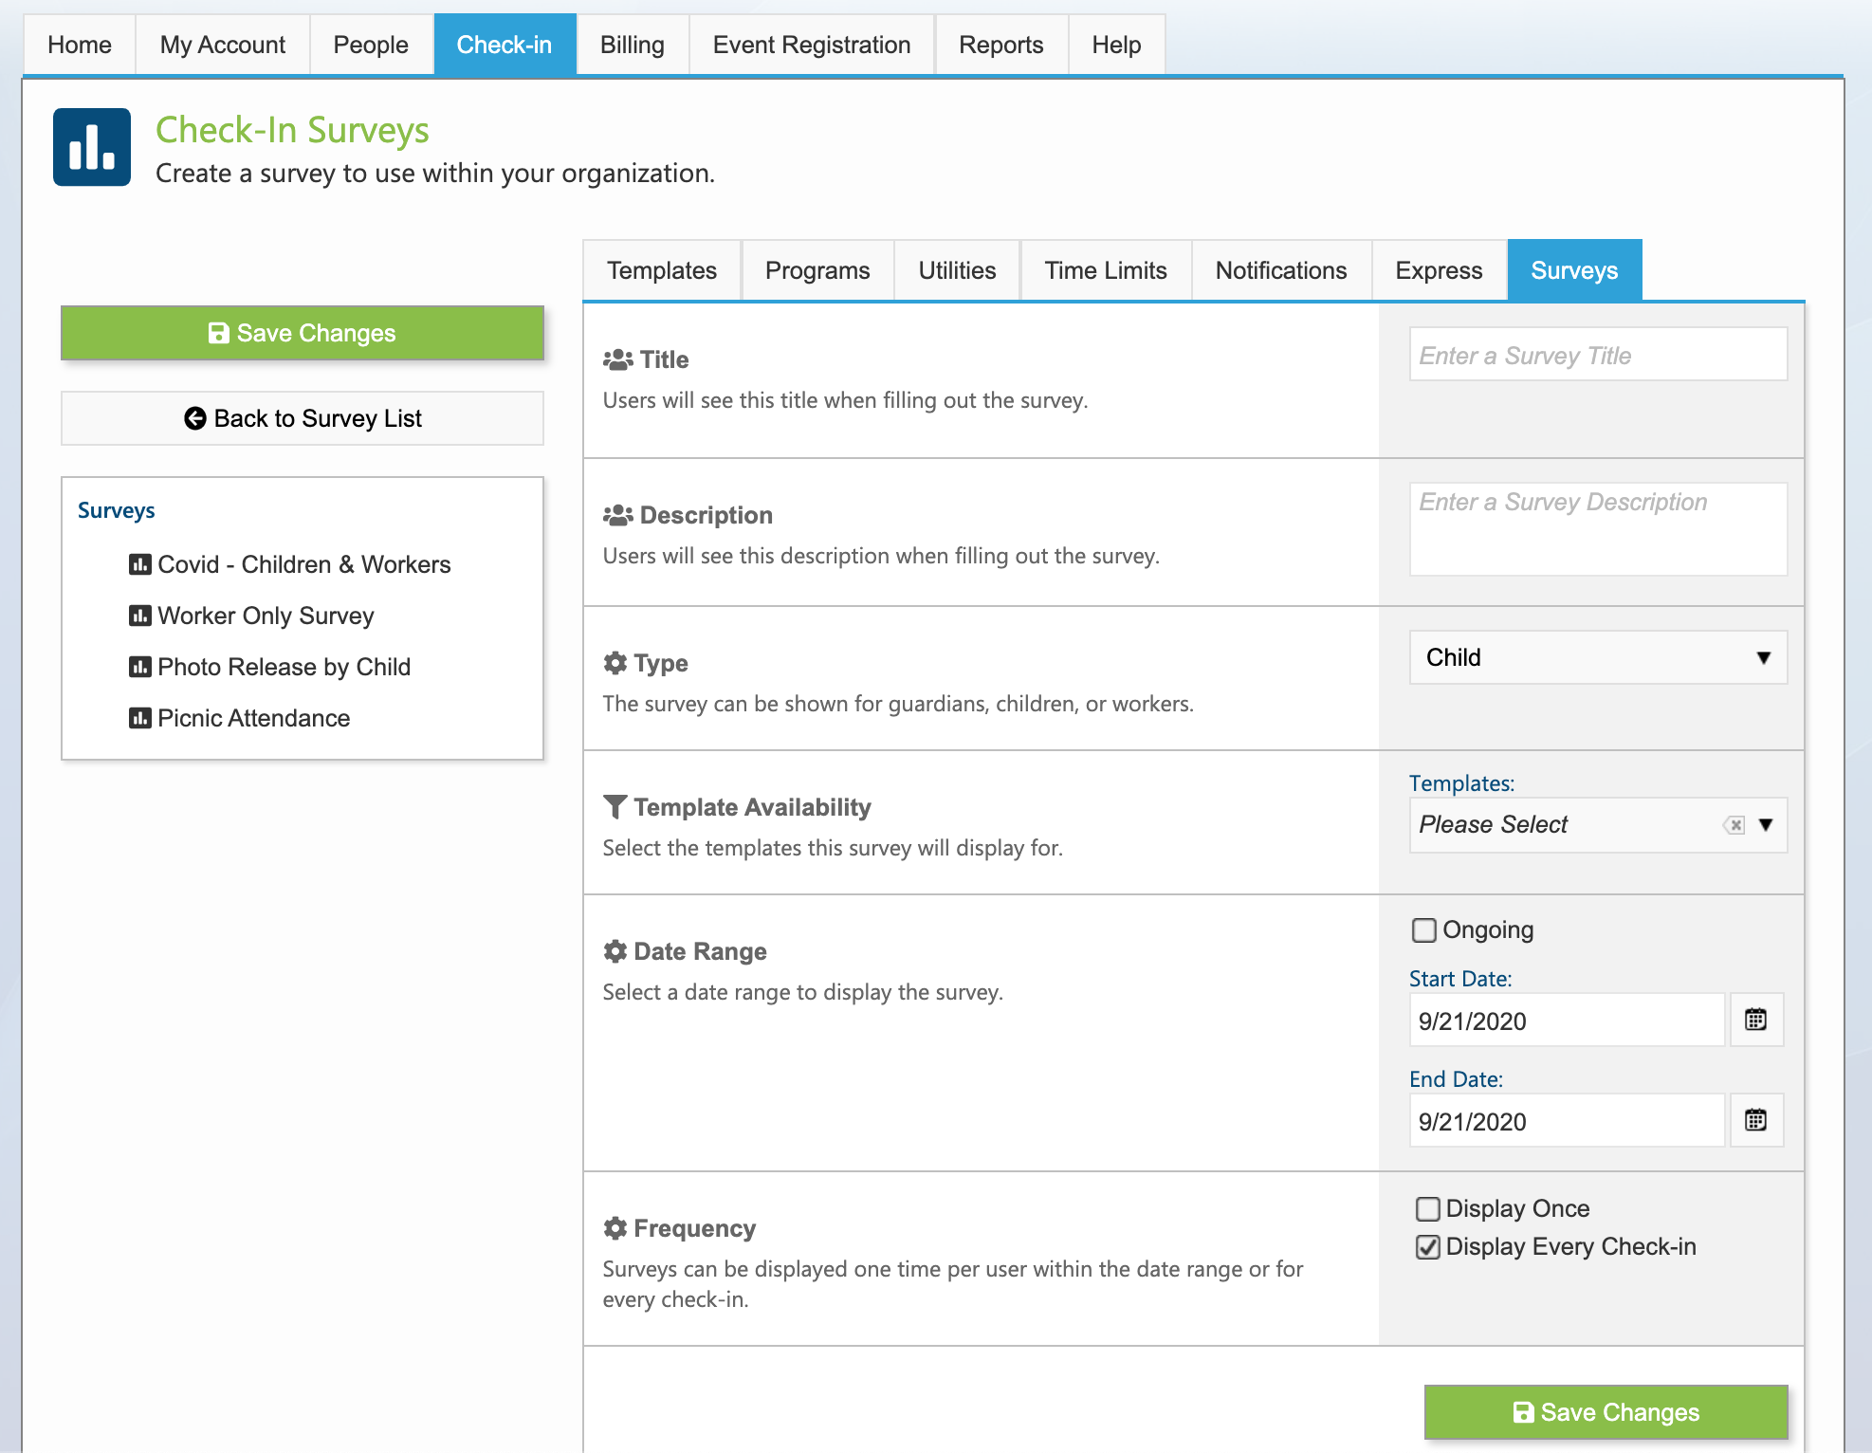Click the filter icon beside Template Availability
The height and width of the screenshot is (1453, 1872).
[615, 805]
